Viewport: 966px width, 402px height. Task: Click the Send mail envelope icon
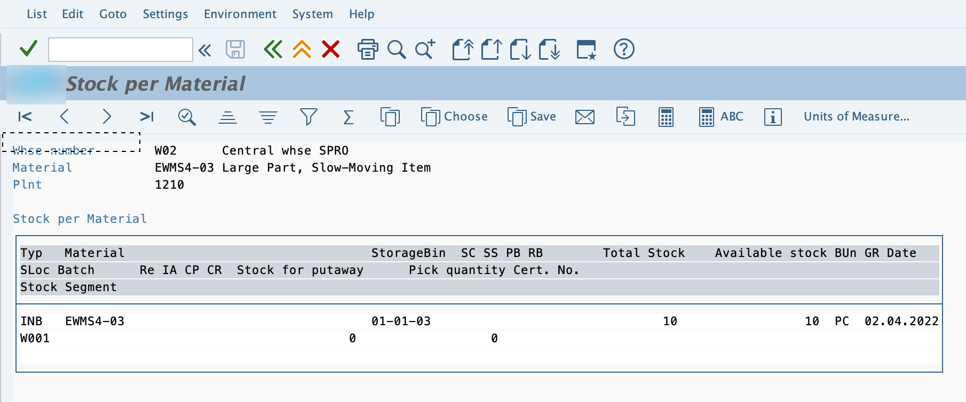tap(585, 117)
